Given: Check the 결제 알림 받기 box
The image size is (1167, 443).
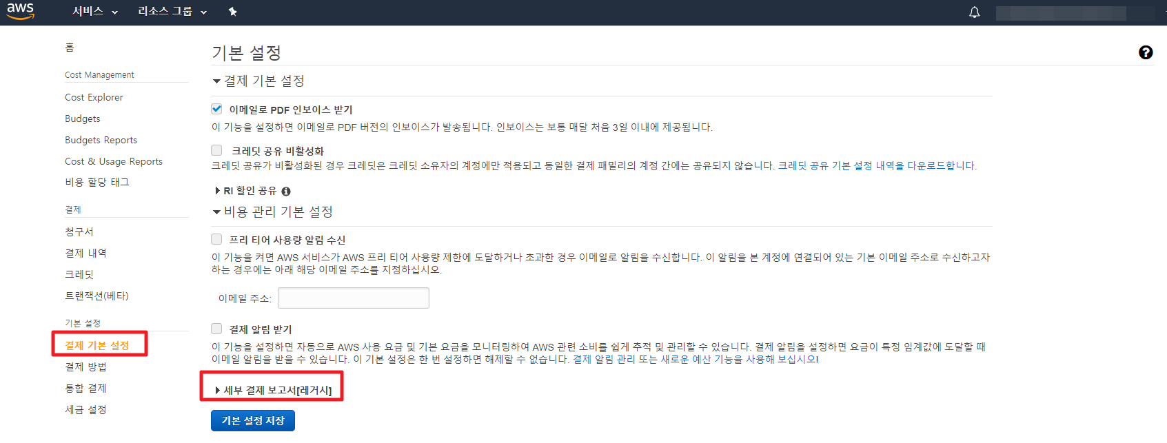Looking at the screenshot, I should pyautogui.click(x=216, y=329).
